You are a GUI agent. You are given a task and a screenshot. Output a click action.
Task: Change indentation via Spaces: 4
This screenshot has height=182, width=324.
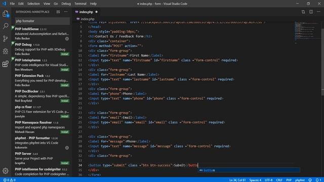255,180
